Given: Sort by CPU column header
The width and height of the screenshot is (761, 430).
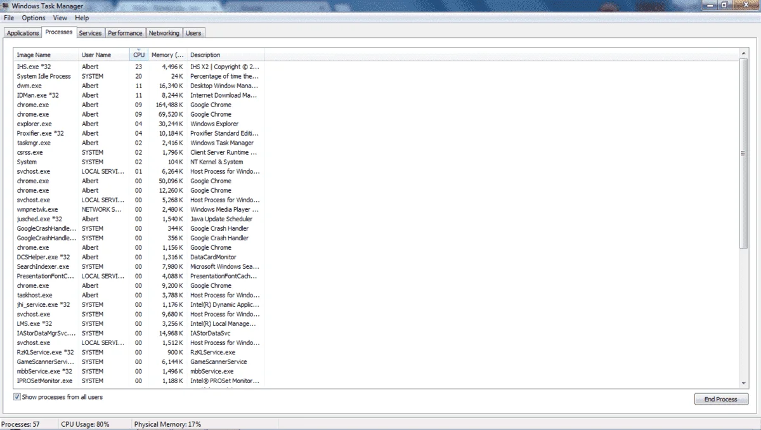Looking at the screenshot, I should coord(139,55).
